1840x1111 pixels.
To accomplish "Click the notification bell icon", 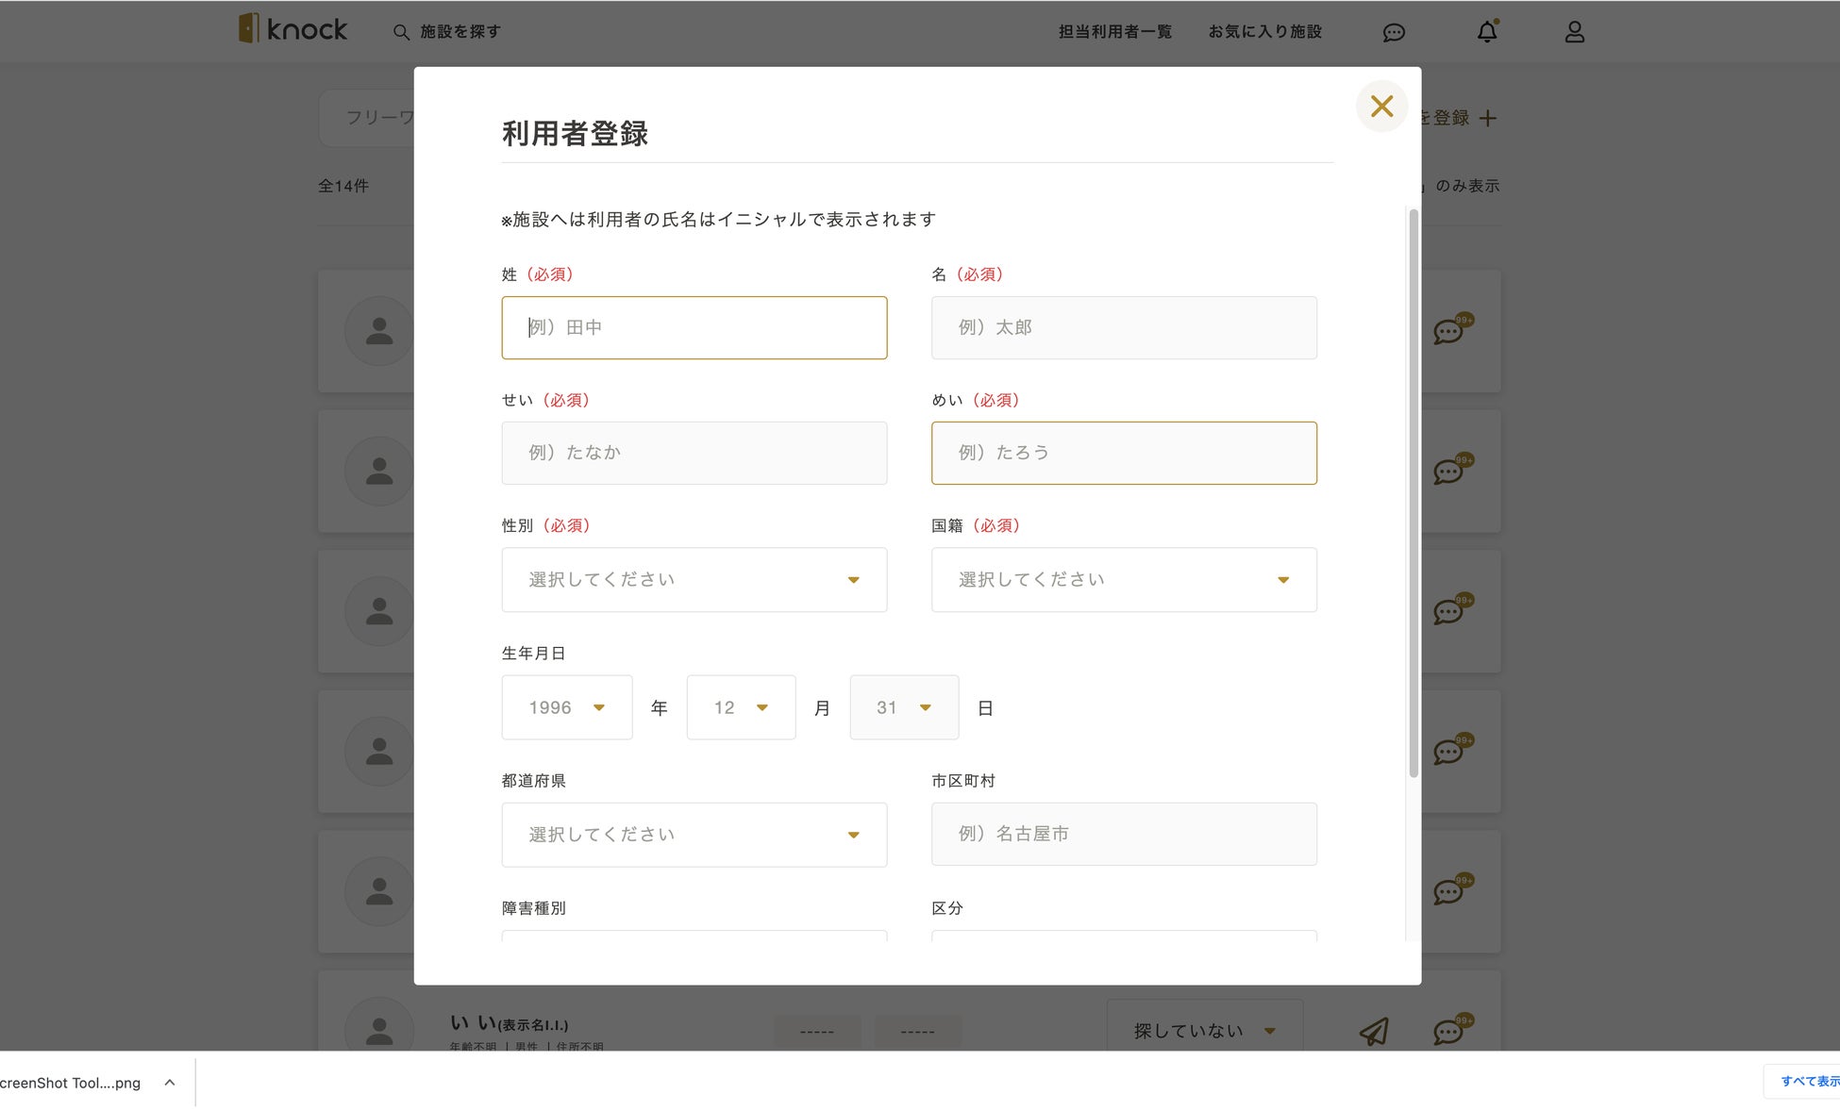I will 1487,32.
